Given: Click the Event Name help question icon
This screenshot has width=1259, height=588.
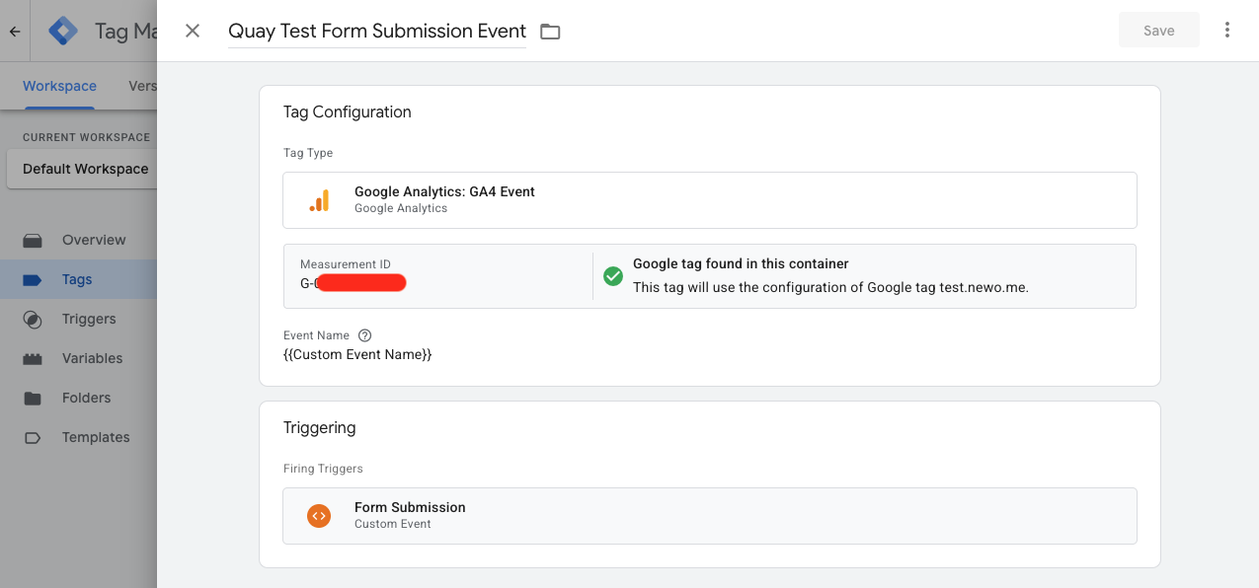Looking at the screenshot, I should [x=364, y=335].
